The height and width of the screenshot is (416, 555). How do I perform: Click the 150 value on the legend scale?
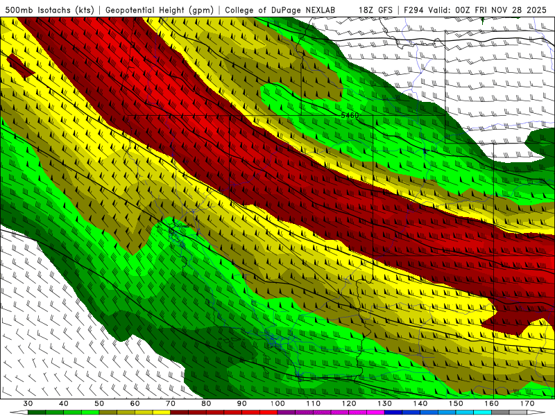click(456, 404)
